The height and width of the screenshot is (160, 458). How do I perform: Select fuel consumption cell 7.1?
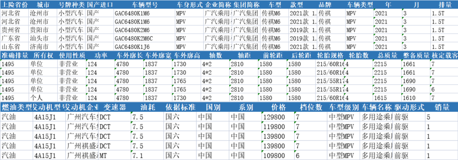tap(148, 155)
